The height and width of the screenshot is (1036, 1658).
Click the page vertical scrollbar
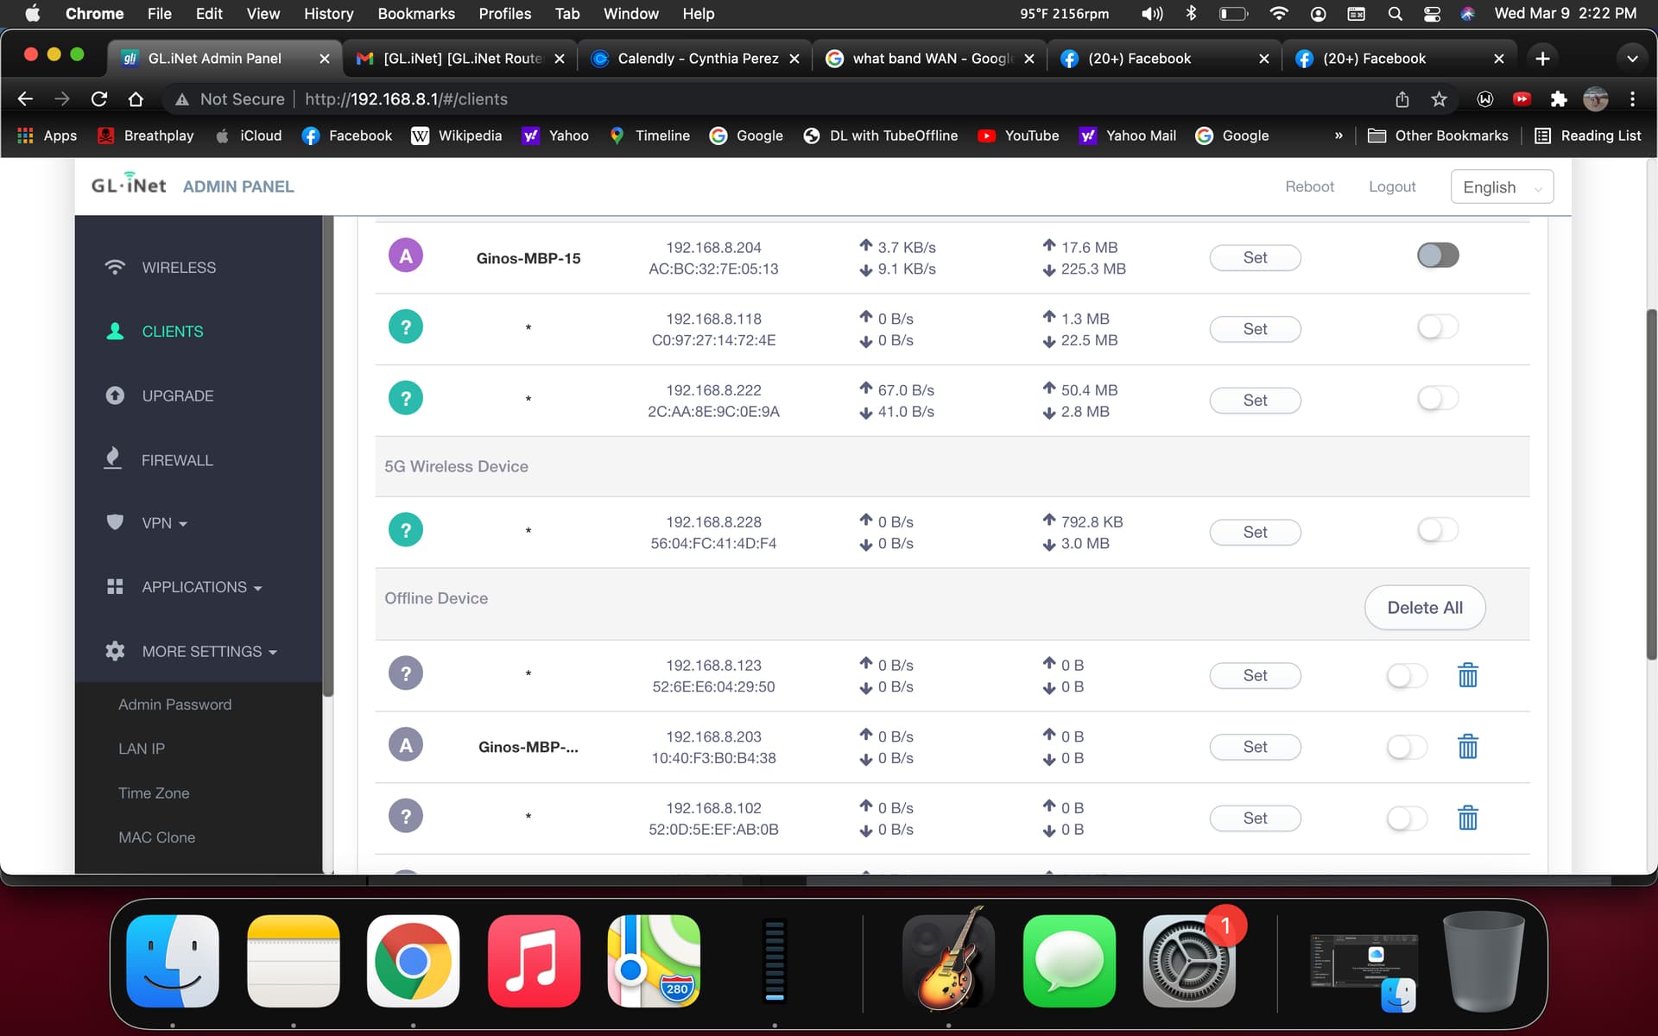1651,483
